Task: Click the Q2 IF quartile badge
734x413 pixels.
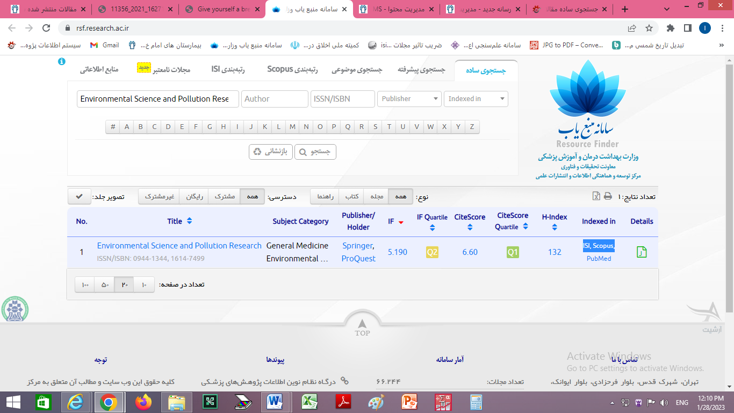Action: [433, 252]
